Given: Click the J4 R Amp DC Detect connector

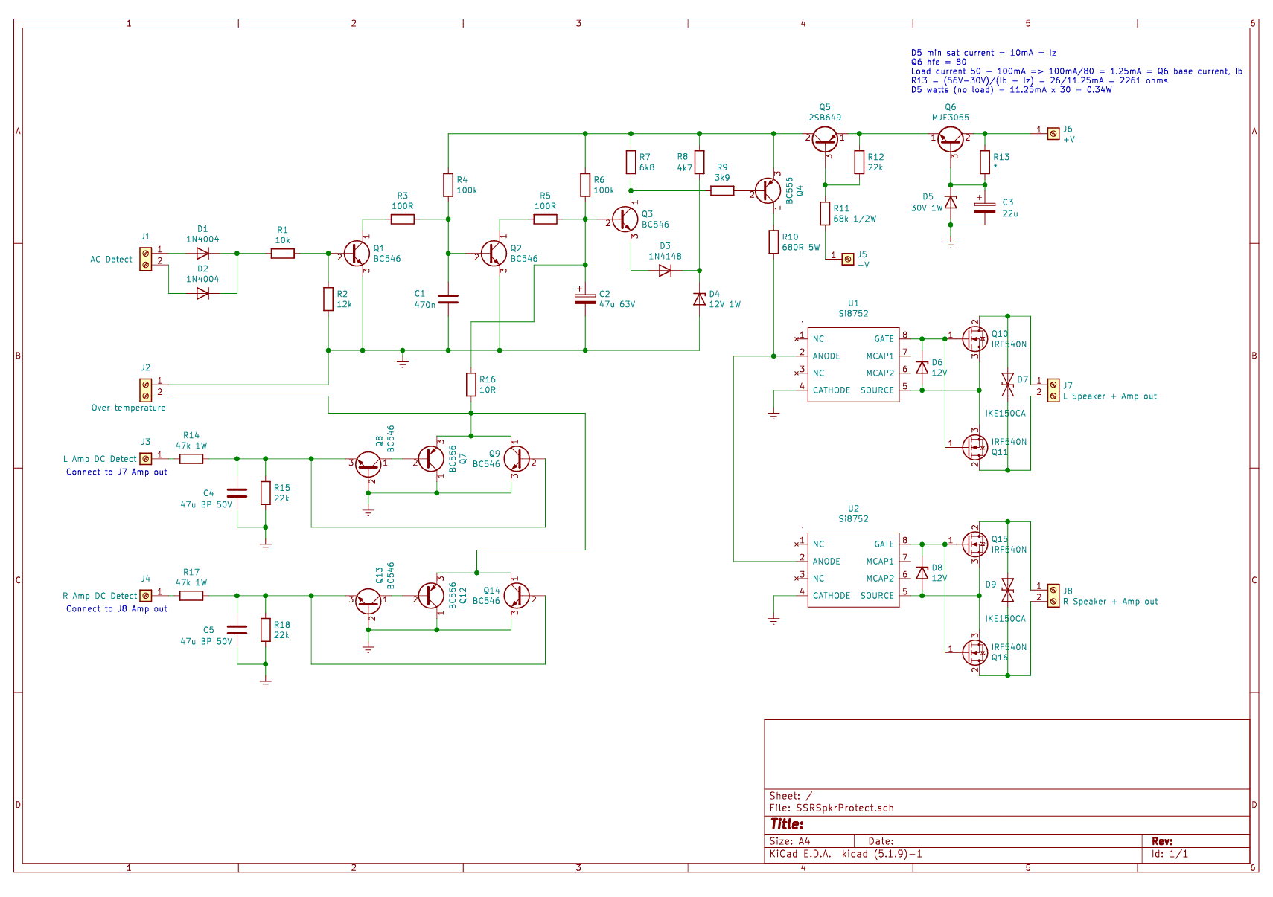Looking at the screenshot, I should [x=146, y=596].
